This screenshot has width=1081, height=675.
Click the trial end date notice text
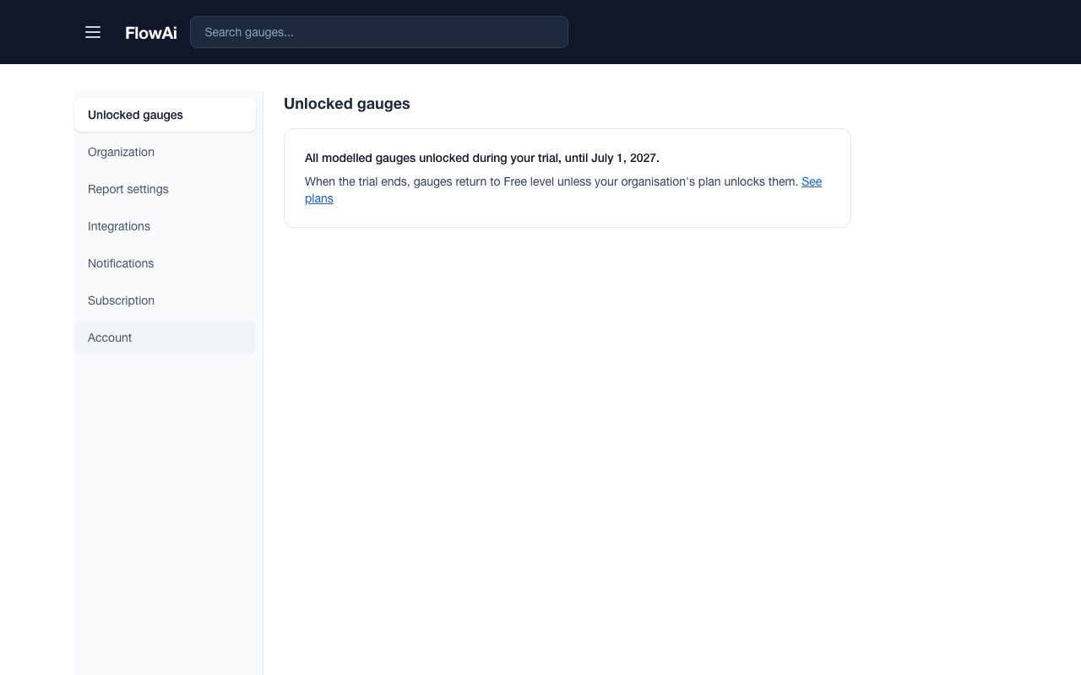pyautogui.click(x=482, y=158)
